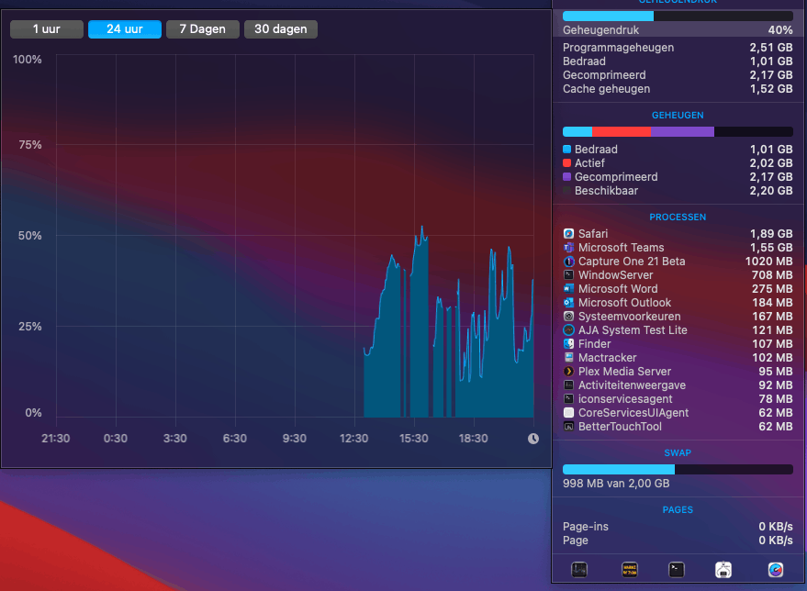This screenshot has height=591, width=807.
Task: Open iStat Menus gauge icon
Action: (776, 569)
